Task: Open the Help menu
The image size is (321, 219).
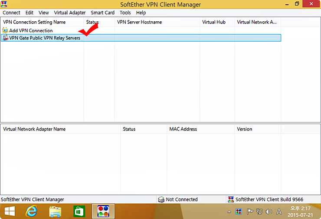Action: (x=141, y=13)
